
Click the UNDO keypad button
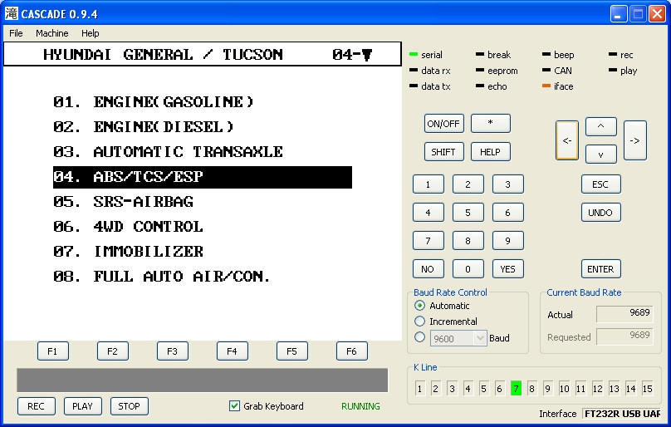tap(600, 213)
